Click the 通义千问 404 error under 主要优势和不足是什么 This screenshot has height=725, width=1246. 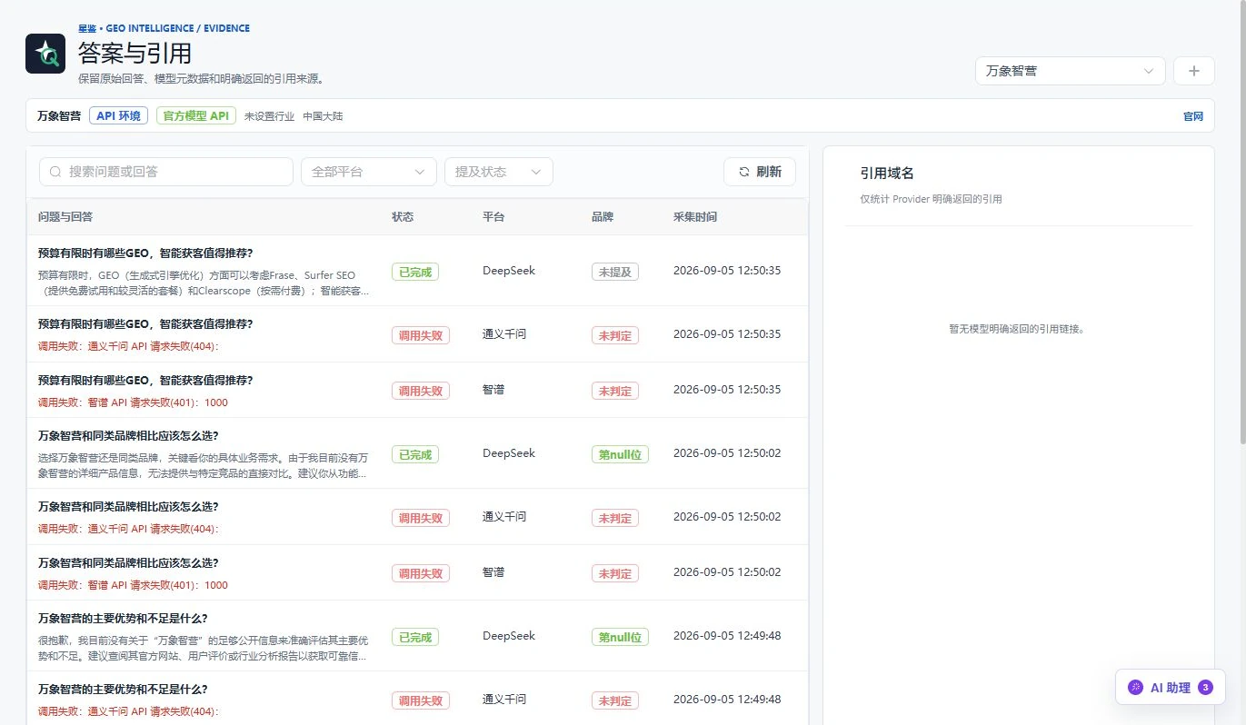[x=128, y=711]
